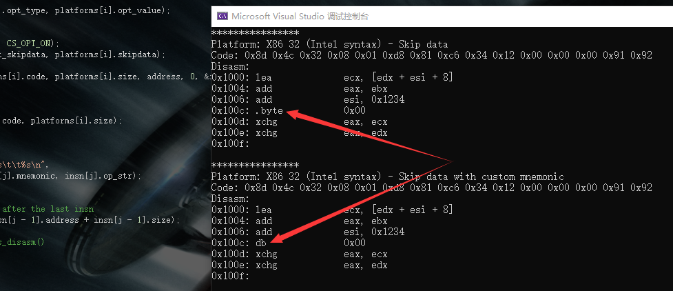This screenshot has height=291, width=673.
Task: Click the .byte mnemonic at 0x100c
Action: (269, 110)
